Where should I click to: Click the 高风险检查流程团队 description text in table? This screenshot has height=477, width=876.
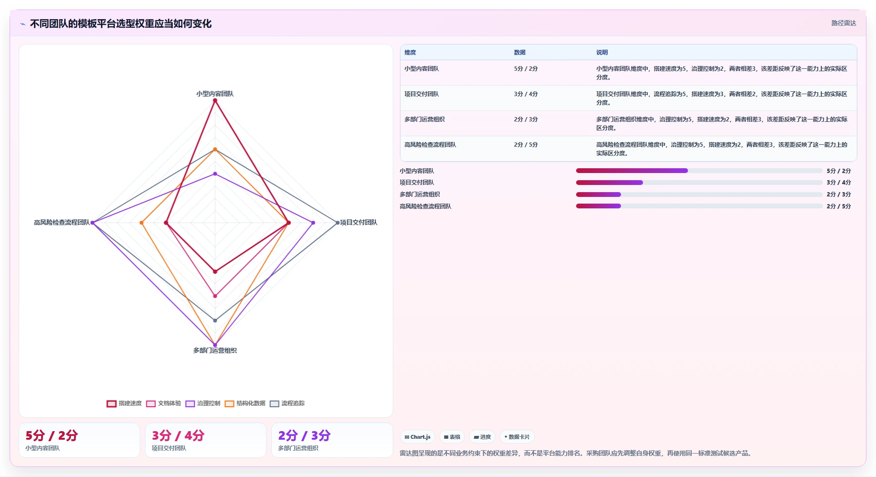click(721, 149)
